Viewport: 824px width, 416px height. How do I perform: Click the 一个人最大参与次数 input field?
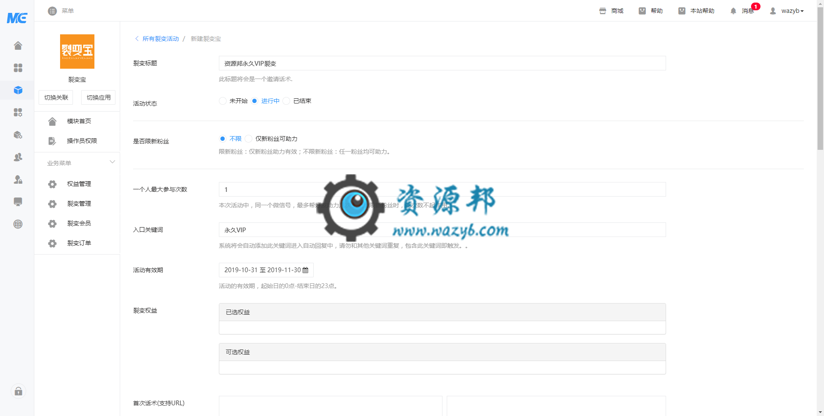coord(442,189)
